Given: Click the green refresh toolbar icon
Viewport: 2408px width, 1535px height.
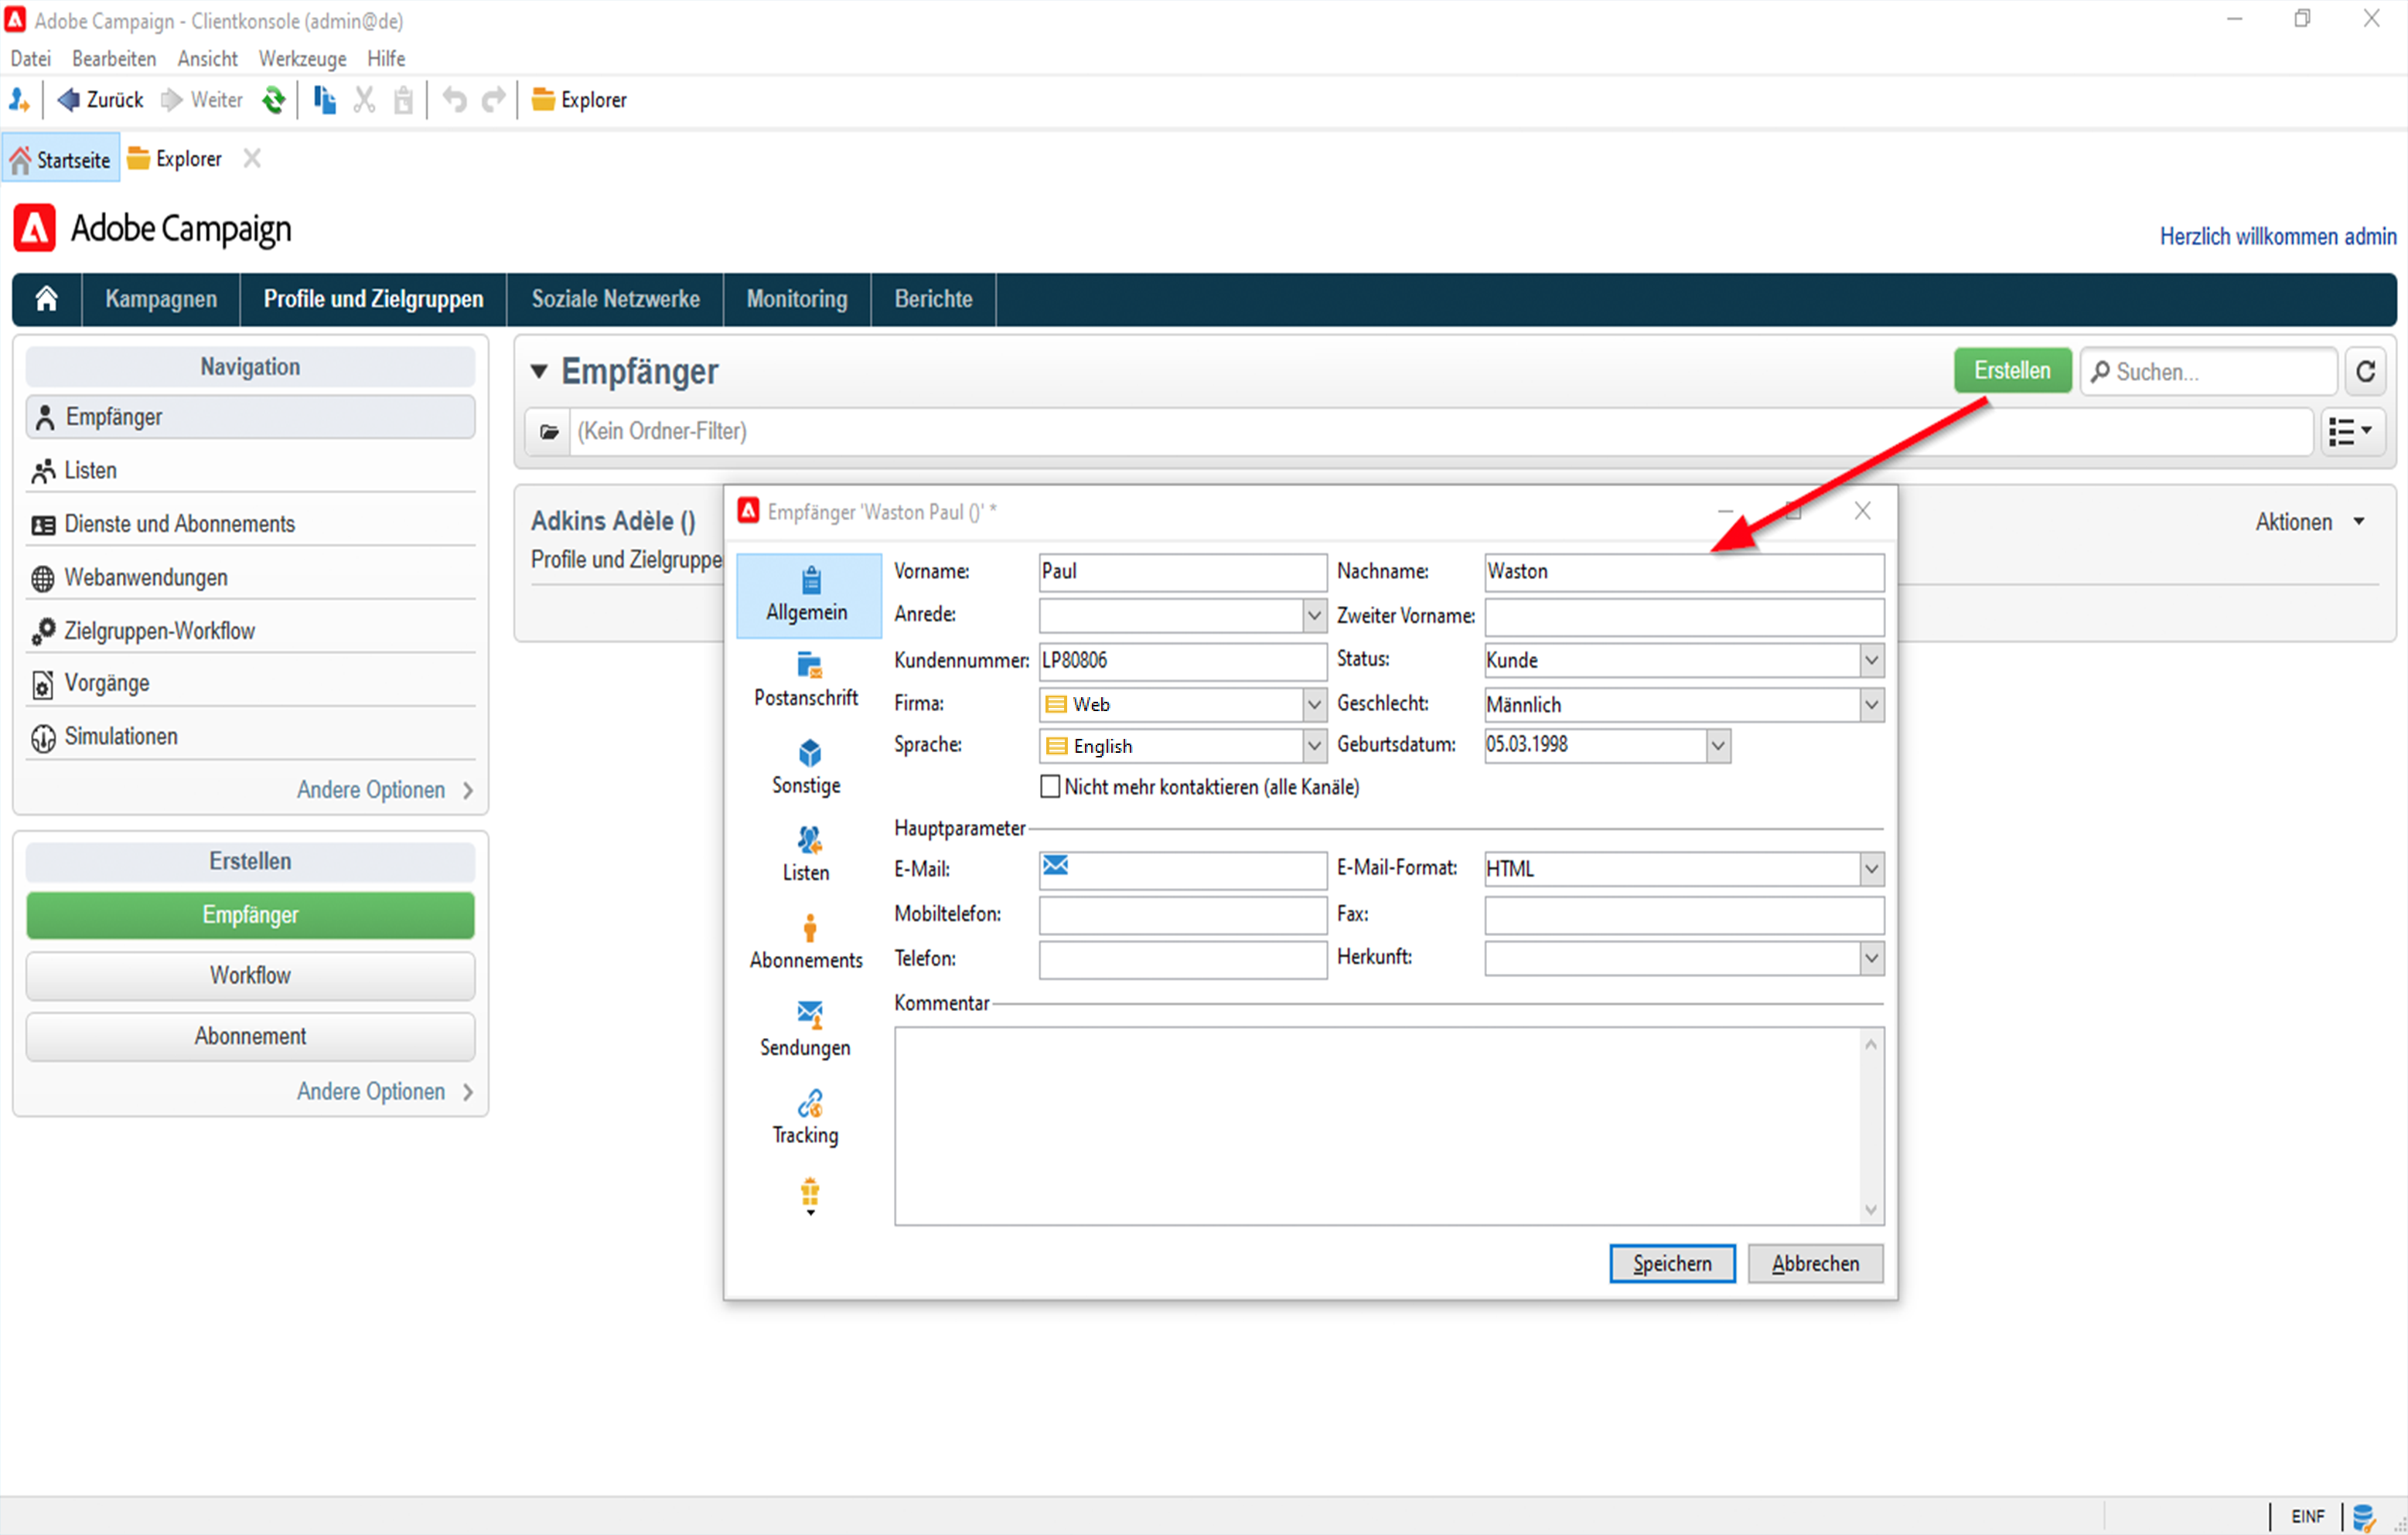Looking at the screenshot, I should coord(273,100).
